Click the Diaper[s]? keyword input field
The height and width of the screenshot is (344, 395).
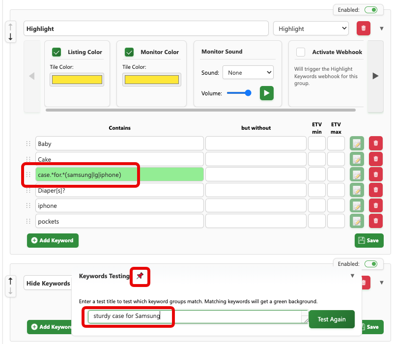pyautogui.click(x=119, y=190)
